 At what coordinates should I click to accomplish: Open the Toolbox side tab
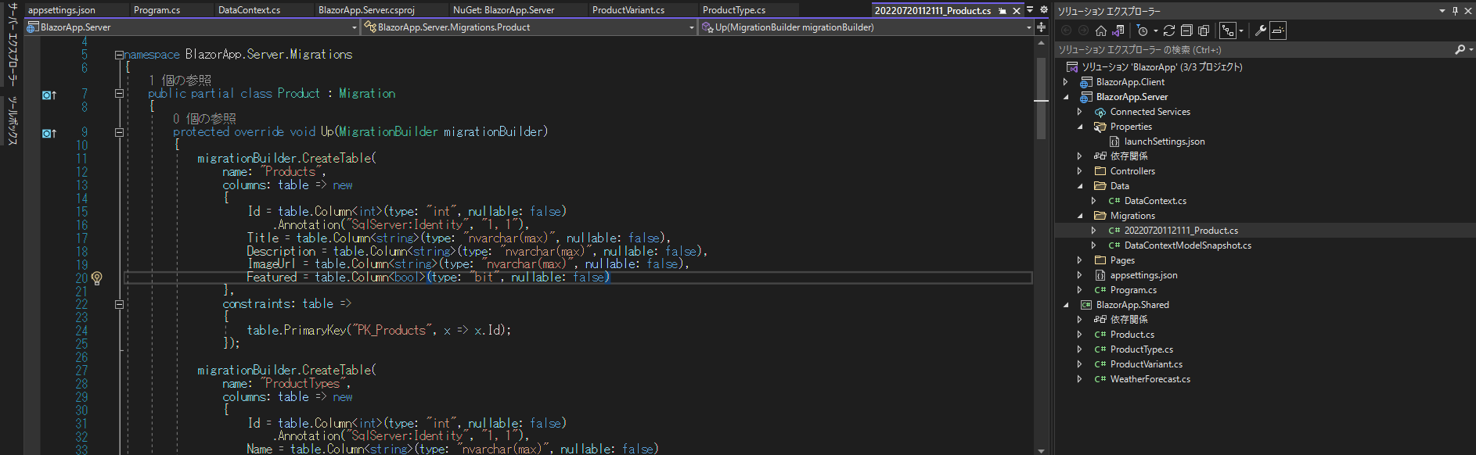click(12, 120)
